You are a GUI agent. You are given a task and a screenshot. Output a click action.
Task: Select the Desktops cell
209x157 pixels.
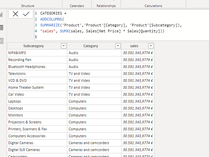click(x=37, y=108)
